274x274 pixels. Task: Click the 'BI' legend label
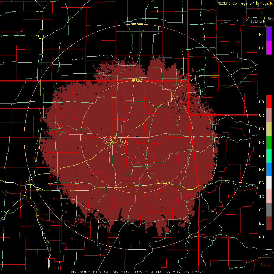[x=261, y=223]
